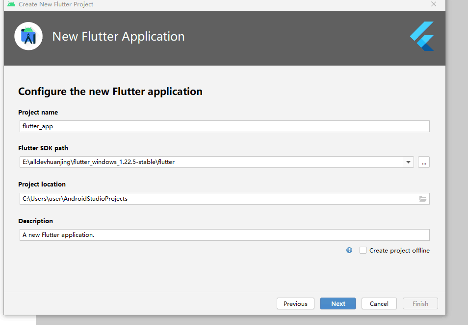The width and height of the screenshot is (468, 325).
Task: Open the folder browse icon in Project location
Action: 423,199
